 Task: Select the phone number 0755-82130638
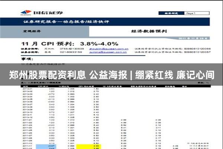[72, 49]
